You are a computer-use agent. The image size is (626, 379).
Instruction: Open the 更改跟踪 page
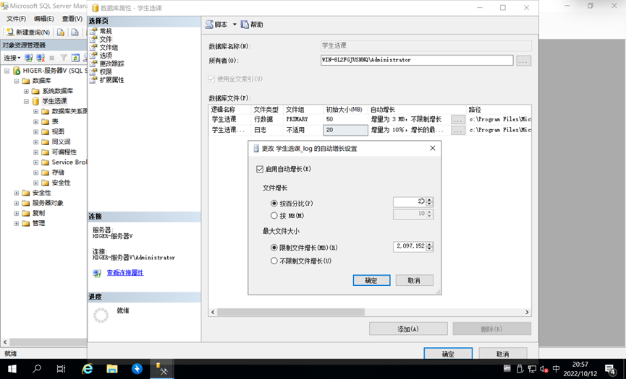pyautogui.click(x=111, y=64)
